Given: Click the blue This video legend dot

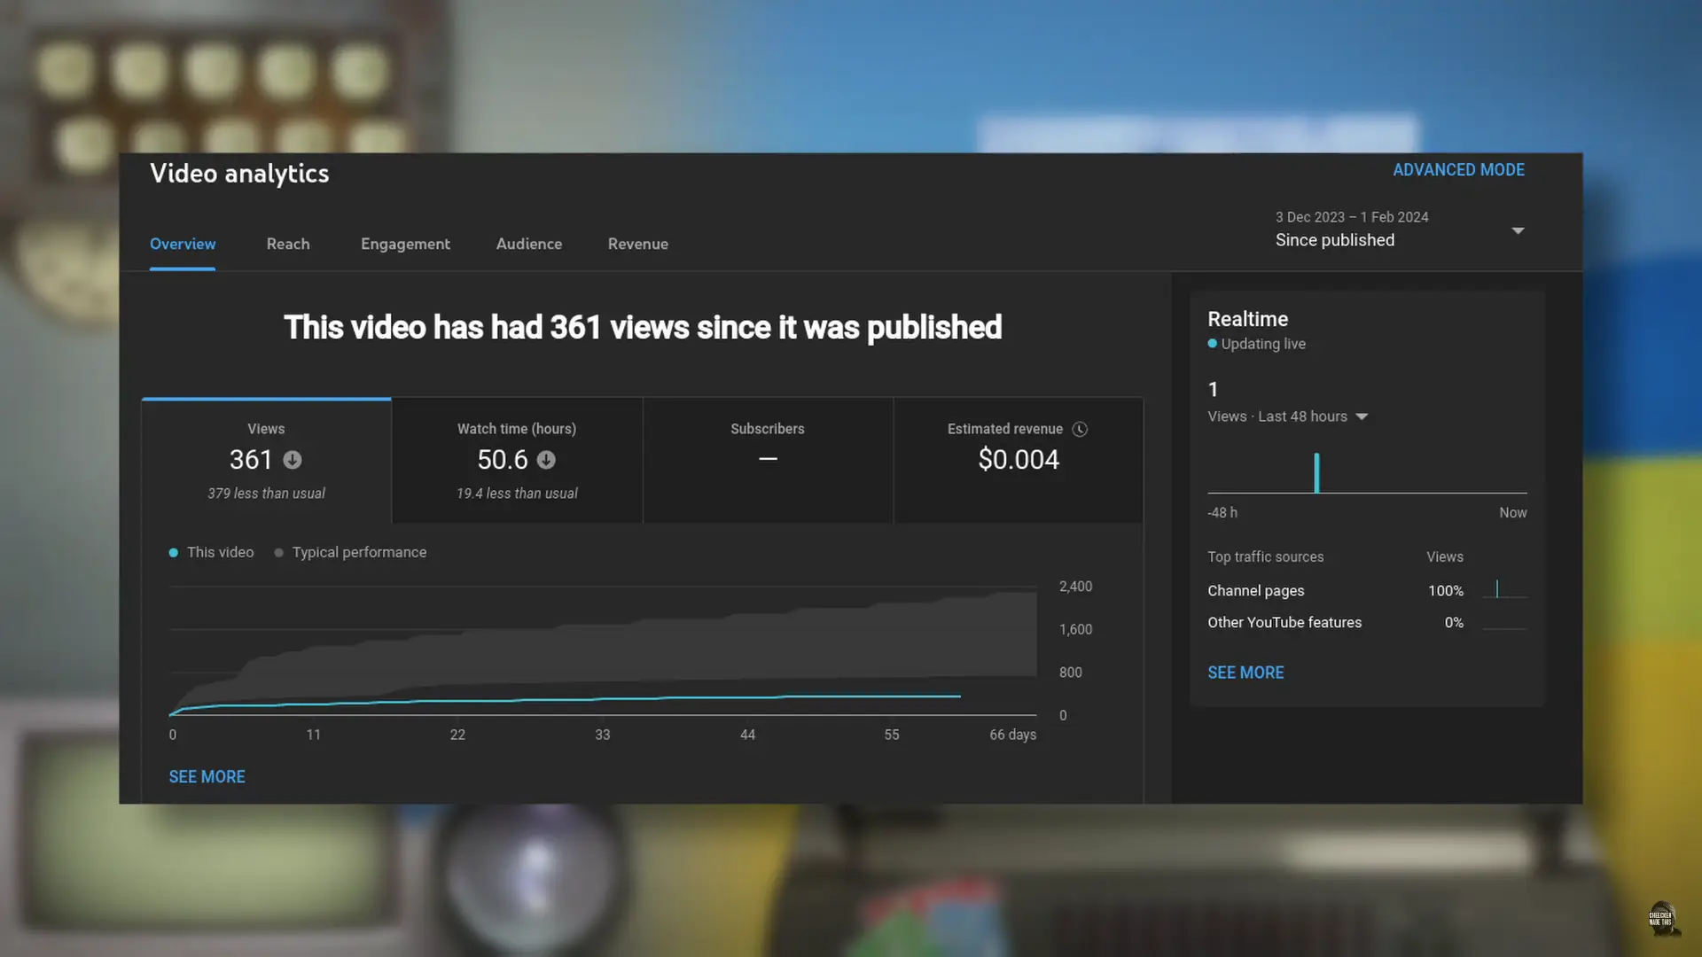Looking at the screenshot, I should tap(174, 553).
